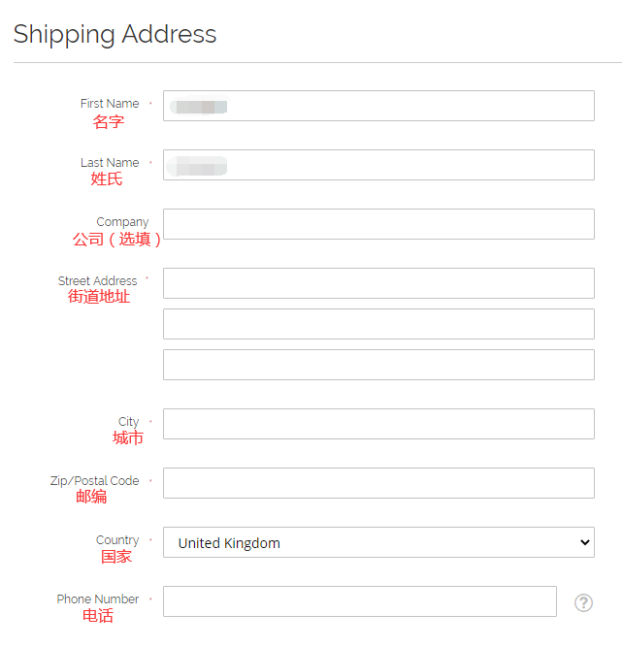Click the City field label
The image size is (622, 647).
point(129,422)
